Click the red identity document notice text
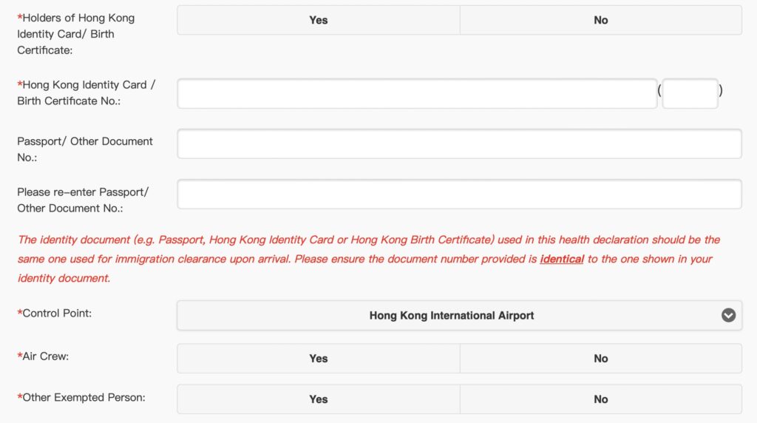 tap(296, 240)
